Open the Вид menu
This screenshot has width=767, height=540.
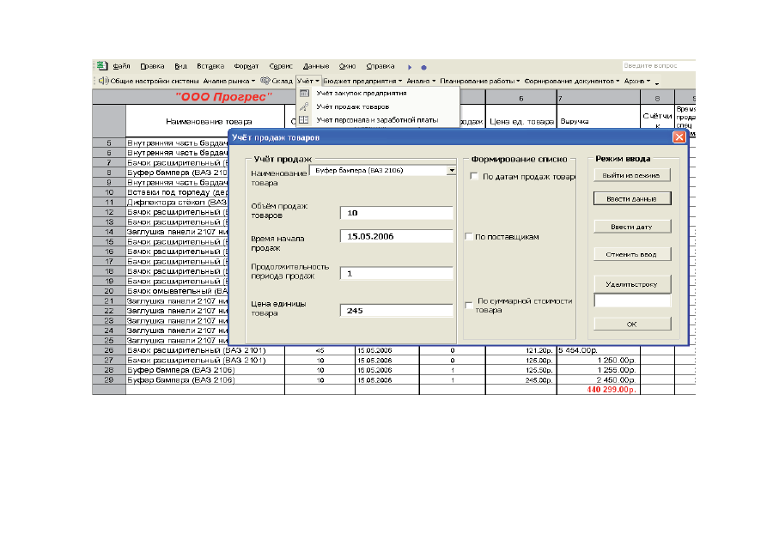click(181, 66)
